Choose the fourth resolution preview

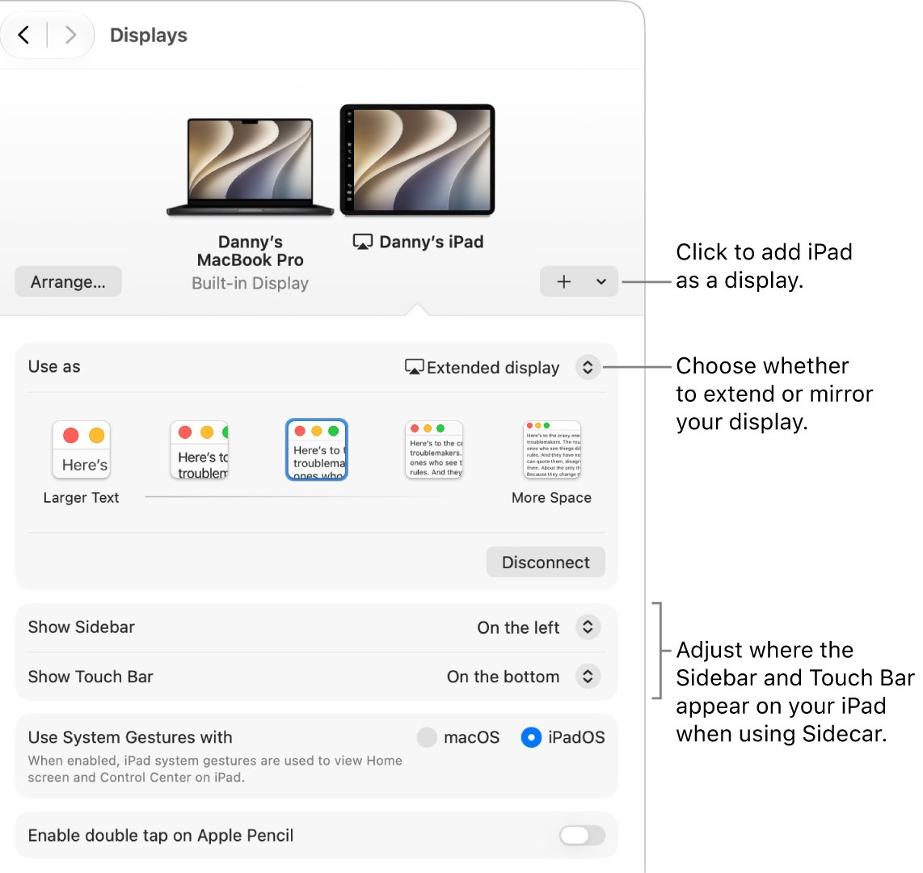434,449
